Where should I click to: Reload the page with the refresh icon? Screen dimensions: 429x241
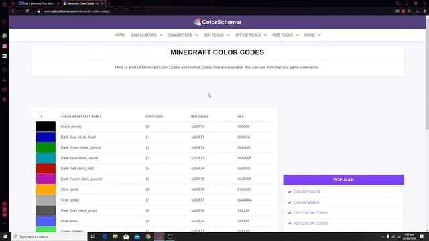(27, 11)
